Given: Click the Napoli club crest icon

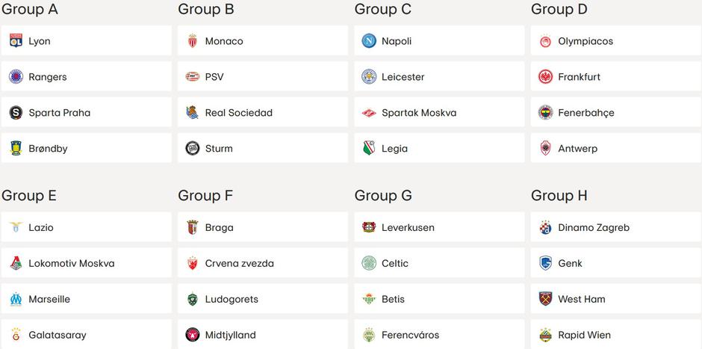Looking at the screenshot, I should pyautogui.click(x=369, y=40).
